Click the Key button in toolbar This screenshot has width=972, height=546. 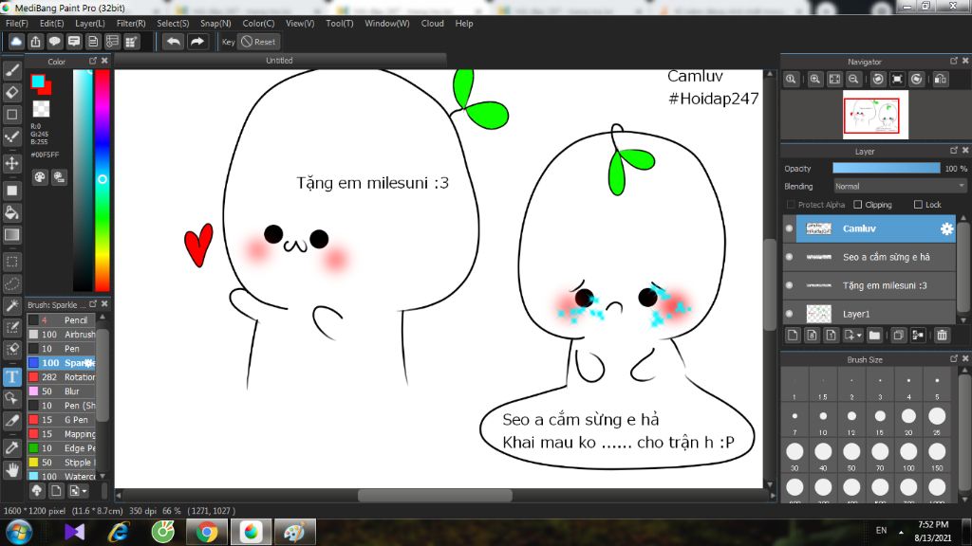[x=228, y=42]
